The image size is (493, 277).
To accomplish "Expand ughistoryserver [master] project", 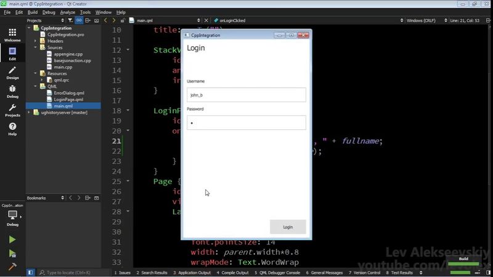I will click(x=29, y=112).
